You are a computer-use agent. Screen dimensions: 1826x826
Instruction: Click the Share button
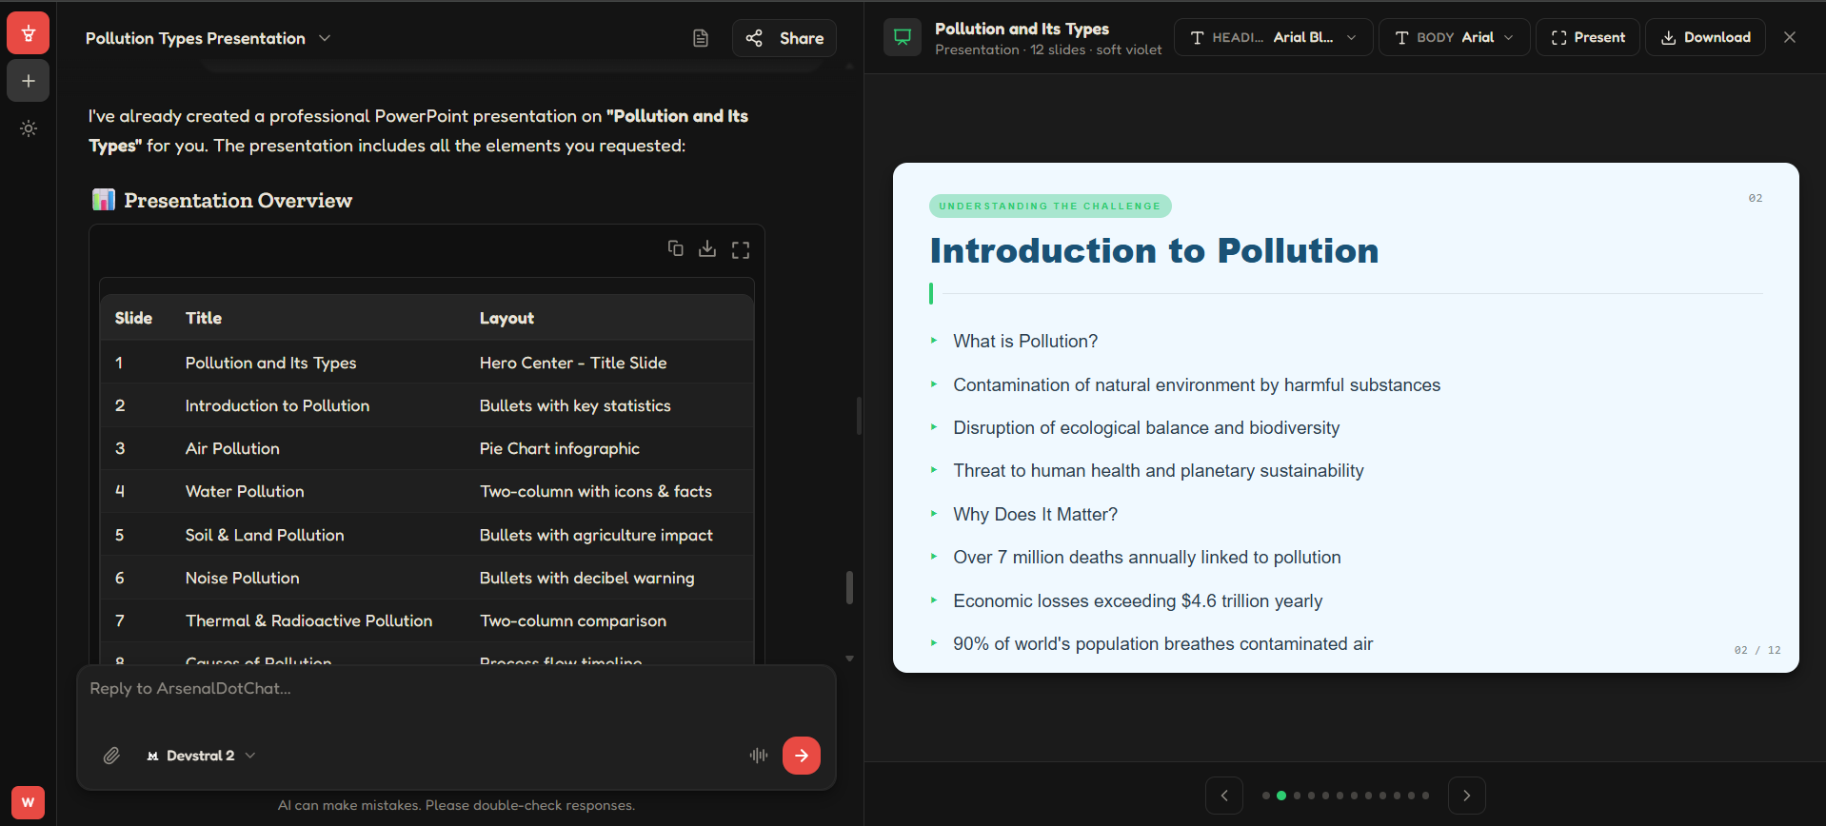point(784,38)
